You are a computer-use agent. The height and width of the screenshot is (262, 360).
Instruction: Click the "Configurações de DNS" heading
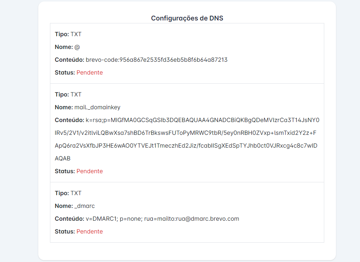click(187, 18)
